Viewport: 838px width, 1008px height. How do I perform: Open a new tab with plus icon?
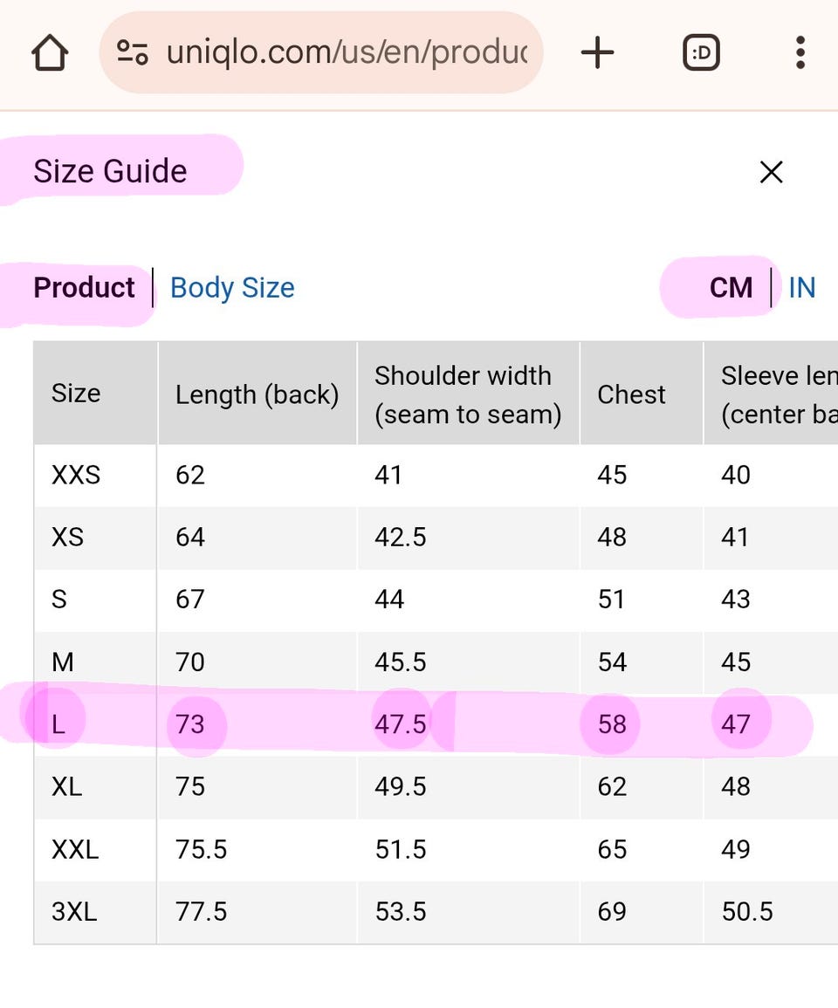(597, 53)
